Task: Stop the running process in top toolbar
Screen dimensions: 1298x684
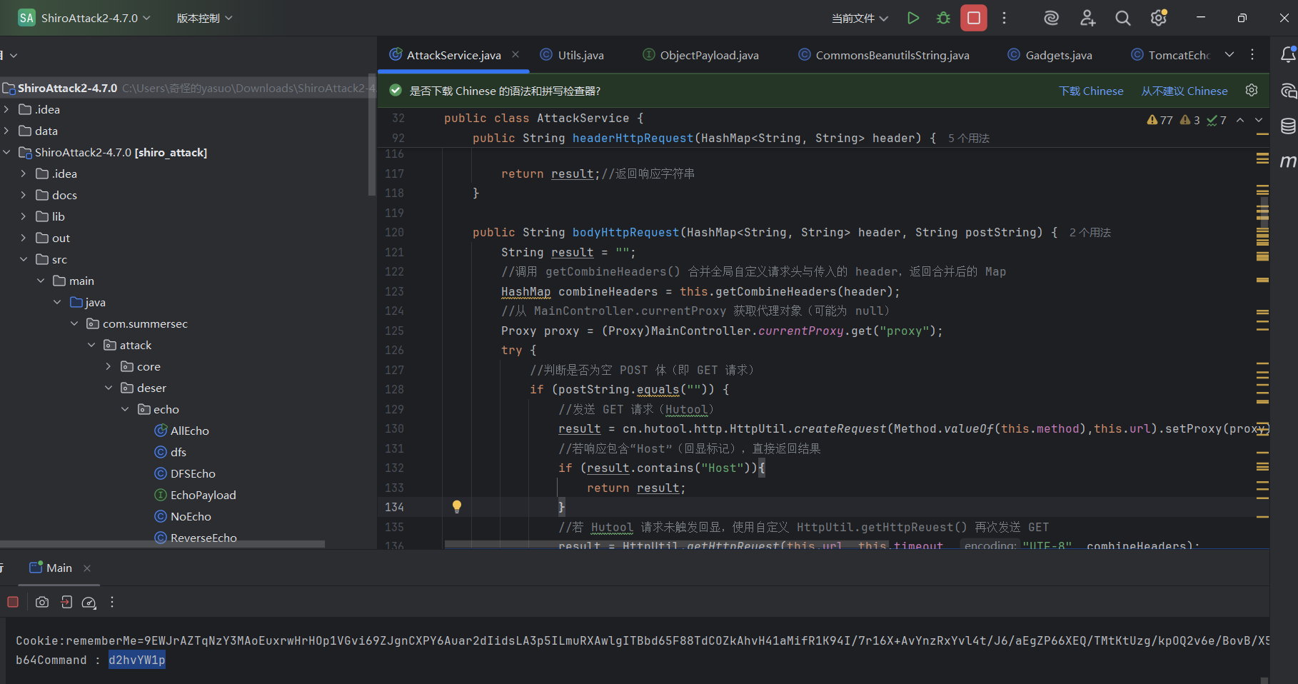Action: [x=973, y=19]
